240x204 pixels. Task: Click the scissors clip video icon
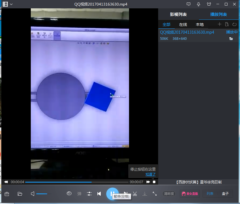pos(135,194)
